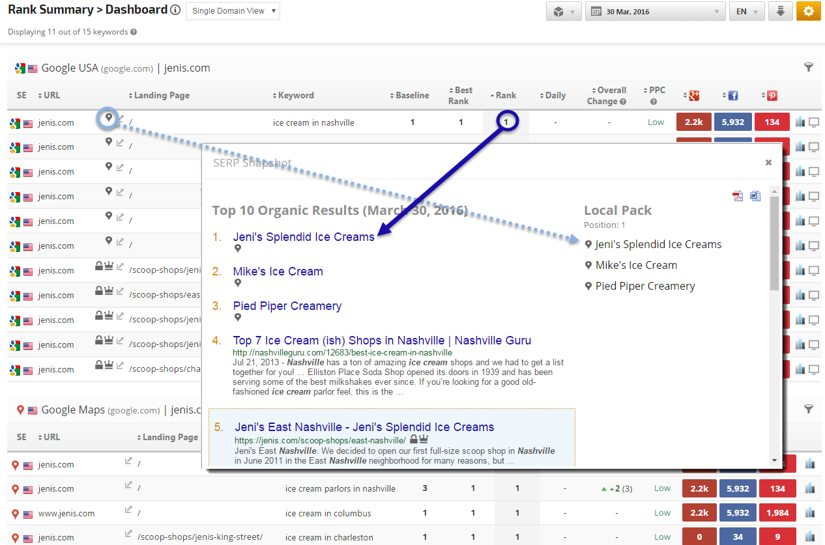Click the 1,984 Pinterest count in columbus row
Viewport: 825px width, 545px height.
(777, 512)
